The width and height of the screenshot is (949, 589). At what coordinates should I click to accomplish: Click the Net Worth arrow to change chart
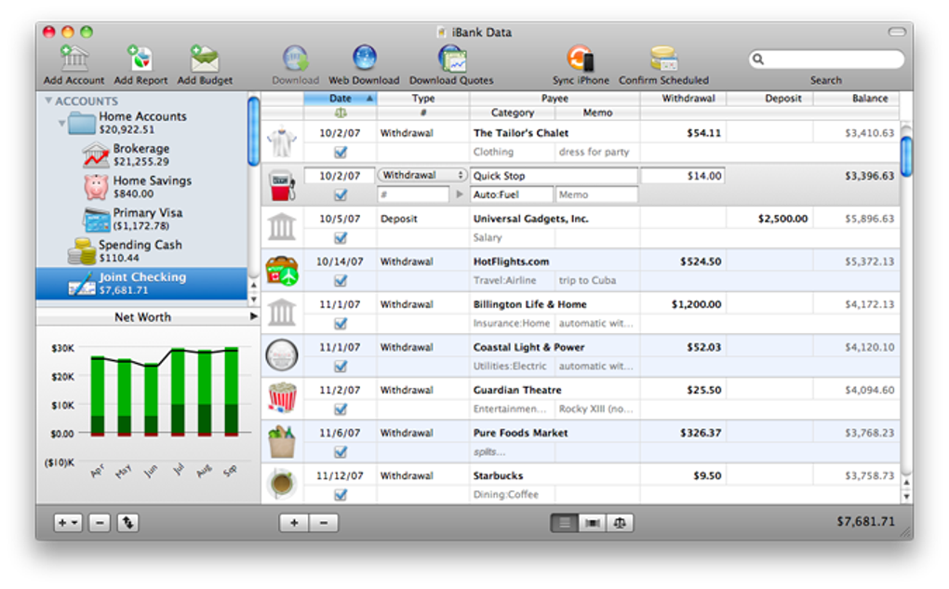[x=254, y=316]
